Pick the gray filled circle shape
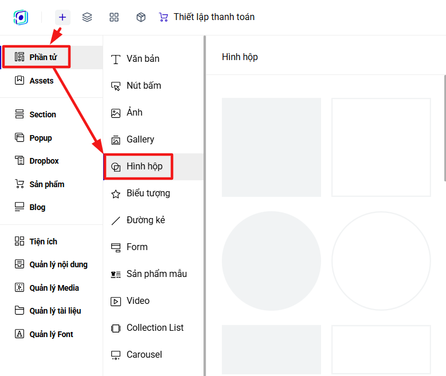Screen dimensions: 446x376 [271, 261]
